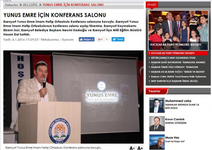This screenshot has height=150, width=212.
Task: Decrease font size with A- button
Action: point(132,148)
